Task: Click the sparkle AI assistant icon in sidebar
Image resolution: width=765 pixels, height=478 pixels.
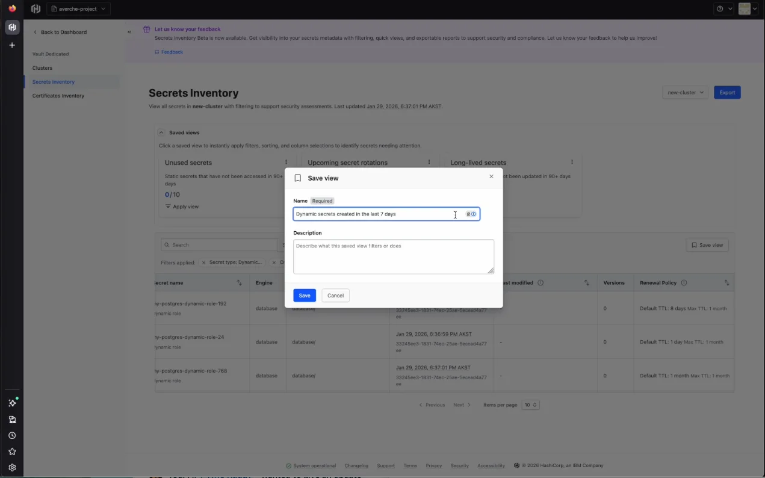Action: [x=12, y=403]
